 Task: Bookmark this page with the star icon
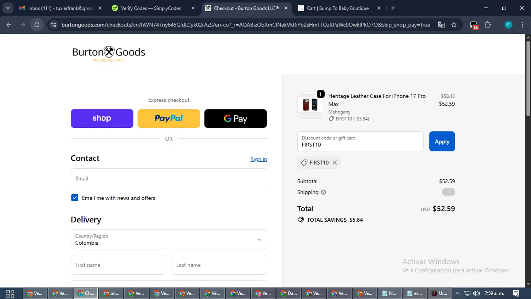click(454, 25)
